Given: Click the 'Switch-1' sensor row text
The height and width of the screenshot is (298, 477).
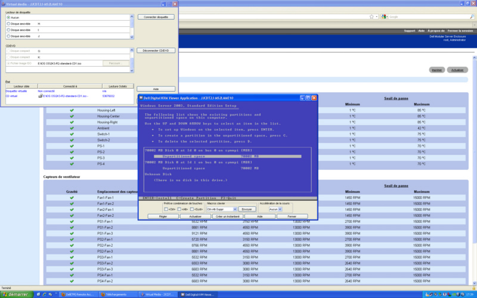Looking at the screenshot, I should [103, 134].
